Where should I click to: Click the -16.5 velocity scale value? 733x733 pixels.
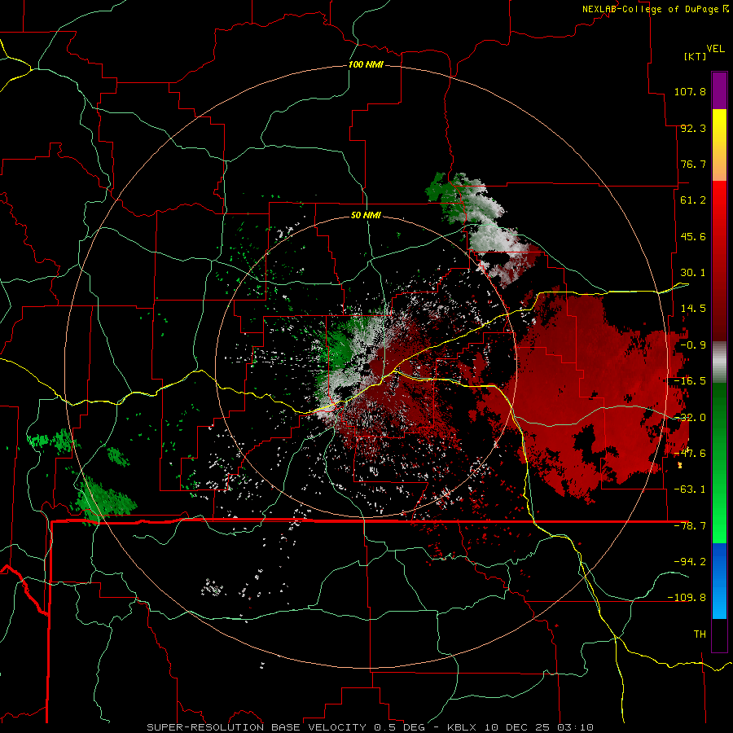pyautogui.click(x=690, y=381)
